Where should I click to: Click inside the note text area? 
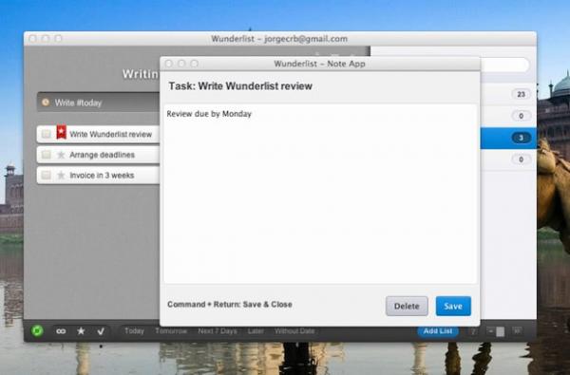(x=320, y=194)
